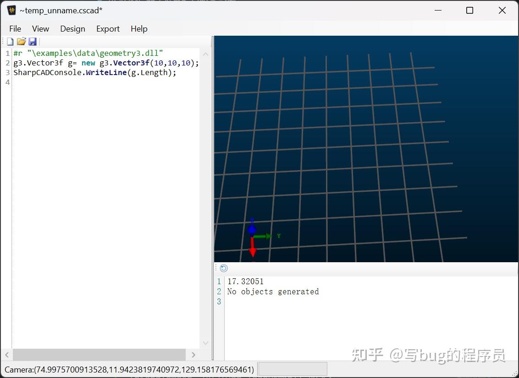
Task: Click the scroll-up chevron in the code editor
Action: [x=205, y=54]
